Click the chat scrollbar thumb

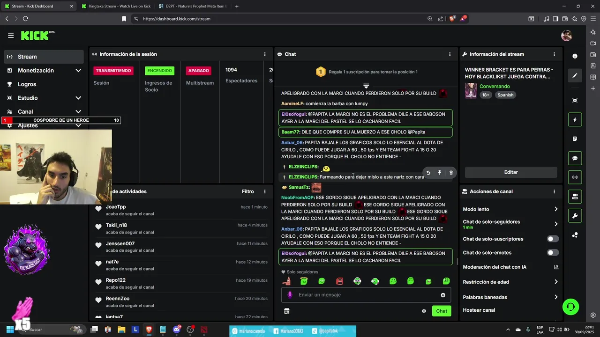pos(457,262)
